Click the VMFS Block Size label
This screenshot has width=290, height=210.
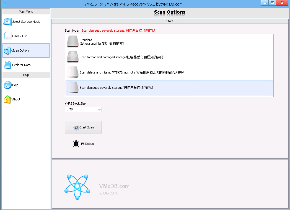76,103
